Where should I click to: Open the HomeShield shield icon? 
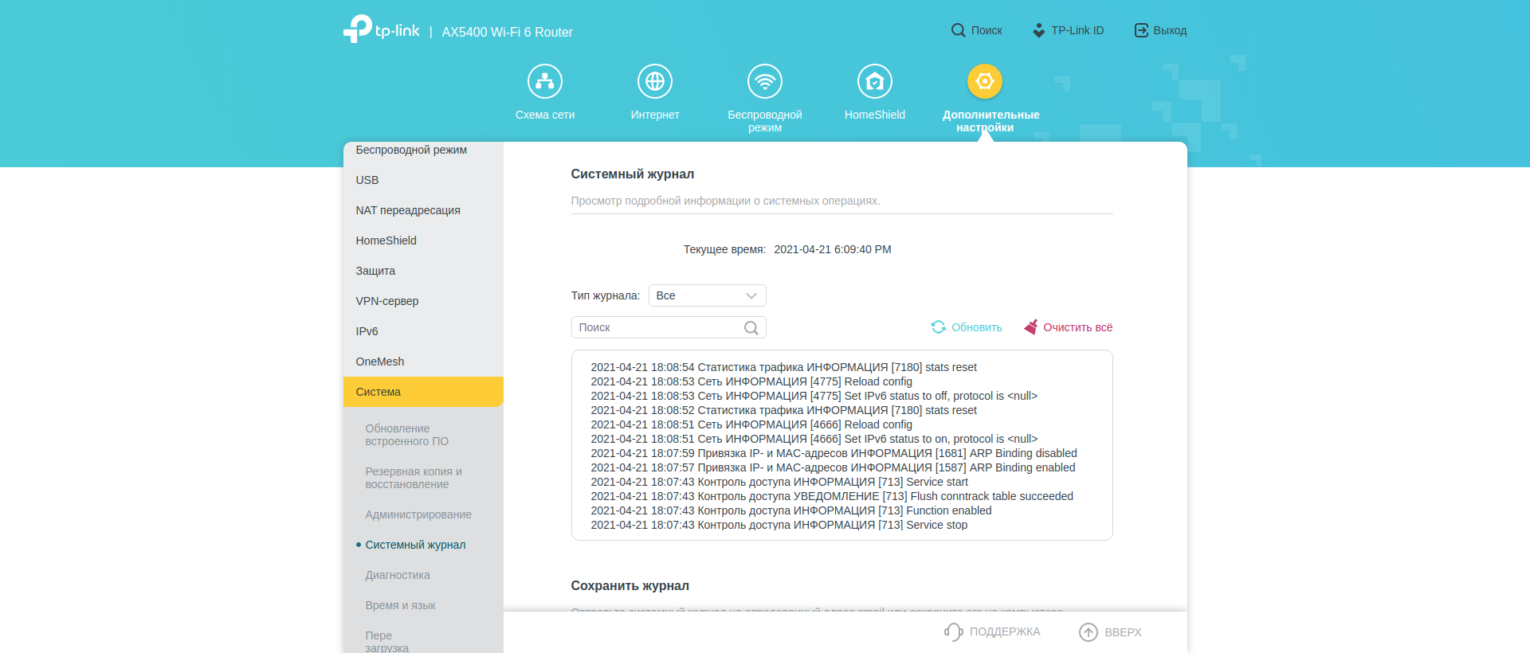click(x=875, y=81)
